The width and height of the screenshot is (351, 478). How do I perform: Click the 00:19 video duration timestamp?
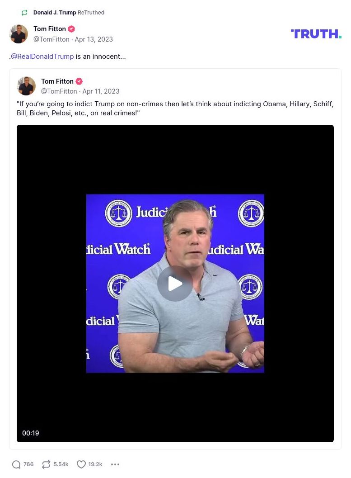pos(30,433)
